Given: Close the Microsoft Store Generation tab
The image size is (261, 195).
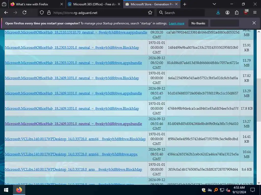Looking at the screenshot, I should point(176,4).
